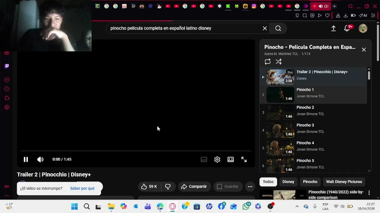This screenshot has height=213, width=380.
Task: Add bookmark with the heart icon
Action: tap(327, 15)
